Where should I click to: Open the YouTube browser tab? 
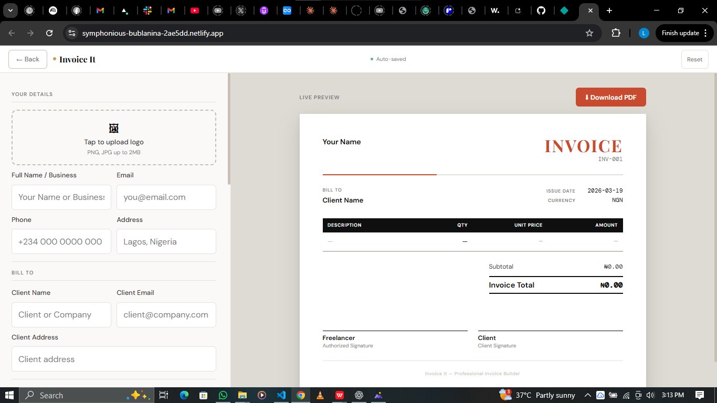(195, 10)
